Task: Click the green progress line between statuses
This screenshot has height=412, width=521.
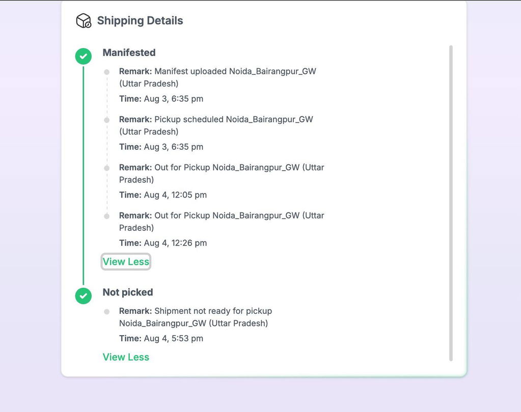Action: click(x=84, y=175)
